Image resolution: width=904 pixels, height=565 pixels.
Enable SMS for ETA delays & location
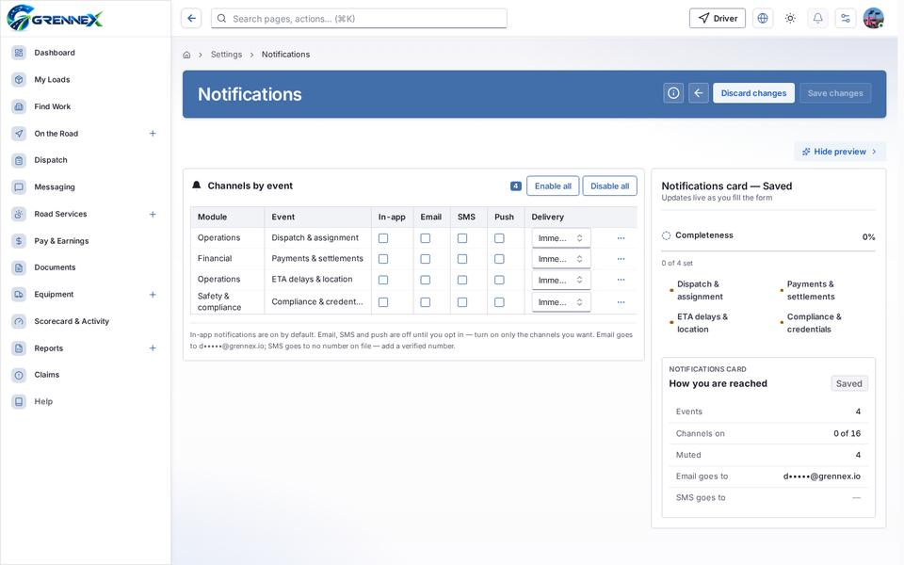click(462, 280)
